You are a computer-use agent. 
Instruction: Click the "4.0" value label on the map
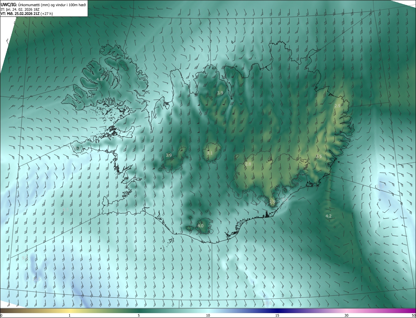coord(201,226)
